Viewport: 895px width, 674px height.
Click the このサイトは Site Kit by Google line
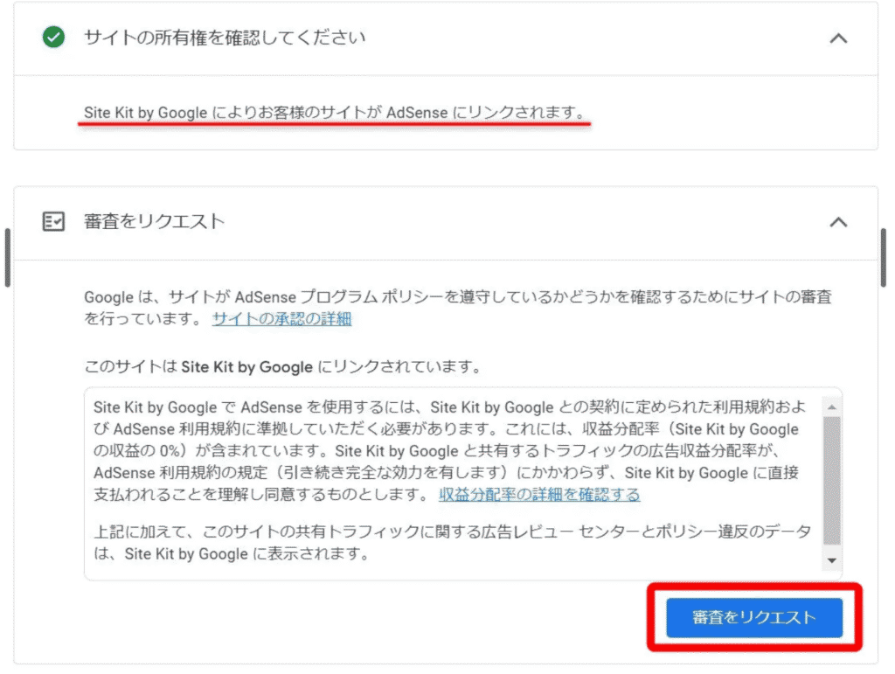(x=281, y=366)
